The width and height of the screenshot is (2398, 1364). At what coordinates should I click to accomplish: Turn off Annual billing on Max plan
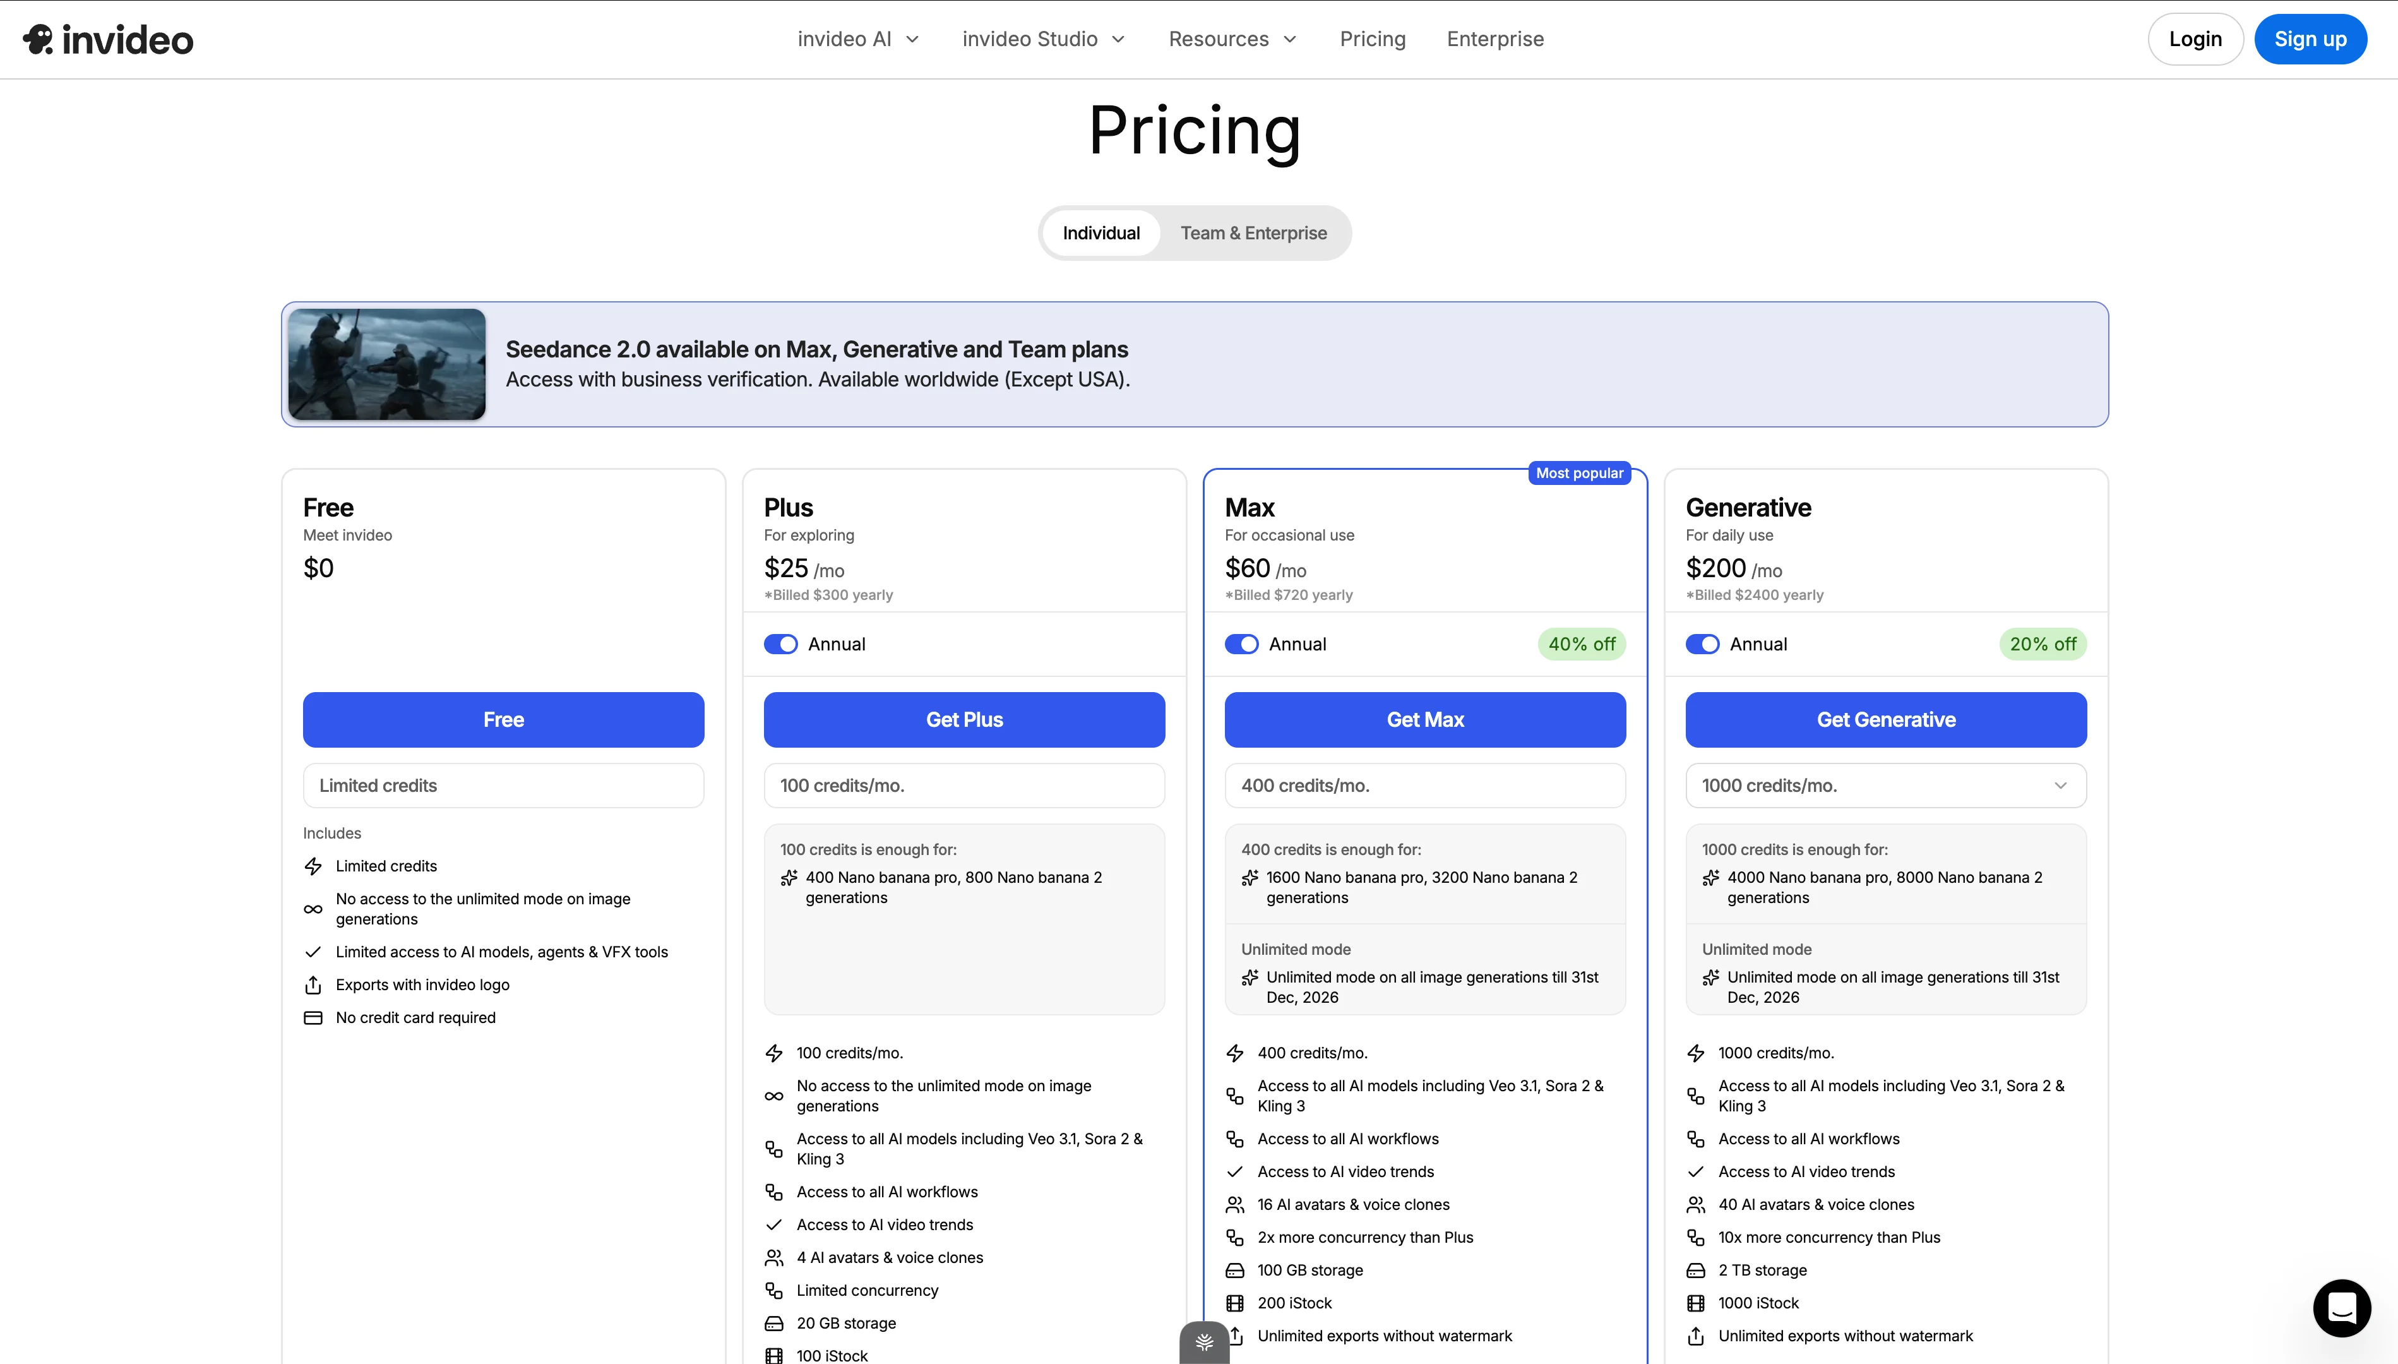pyautogui.click(x=1241, y=643)
